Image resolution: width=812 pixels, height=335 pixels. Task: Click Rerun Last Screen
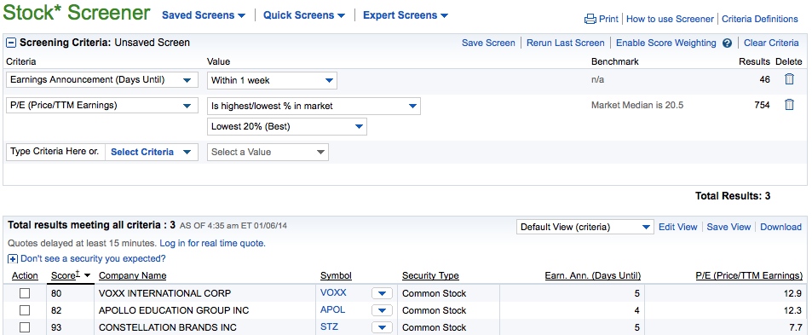point(566,43)
